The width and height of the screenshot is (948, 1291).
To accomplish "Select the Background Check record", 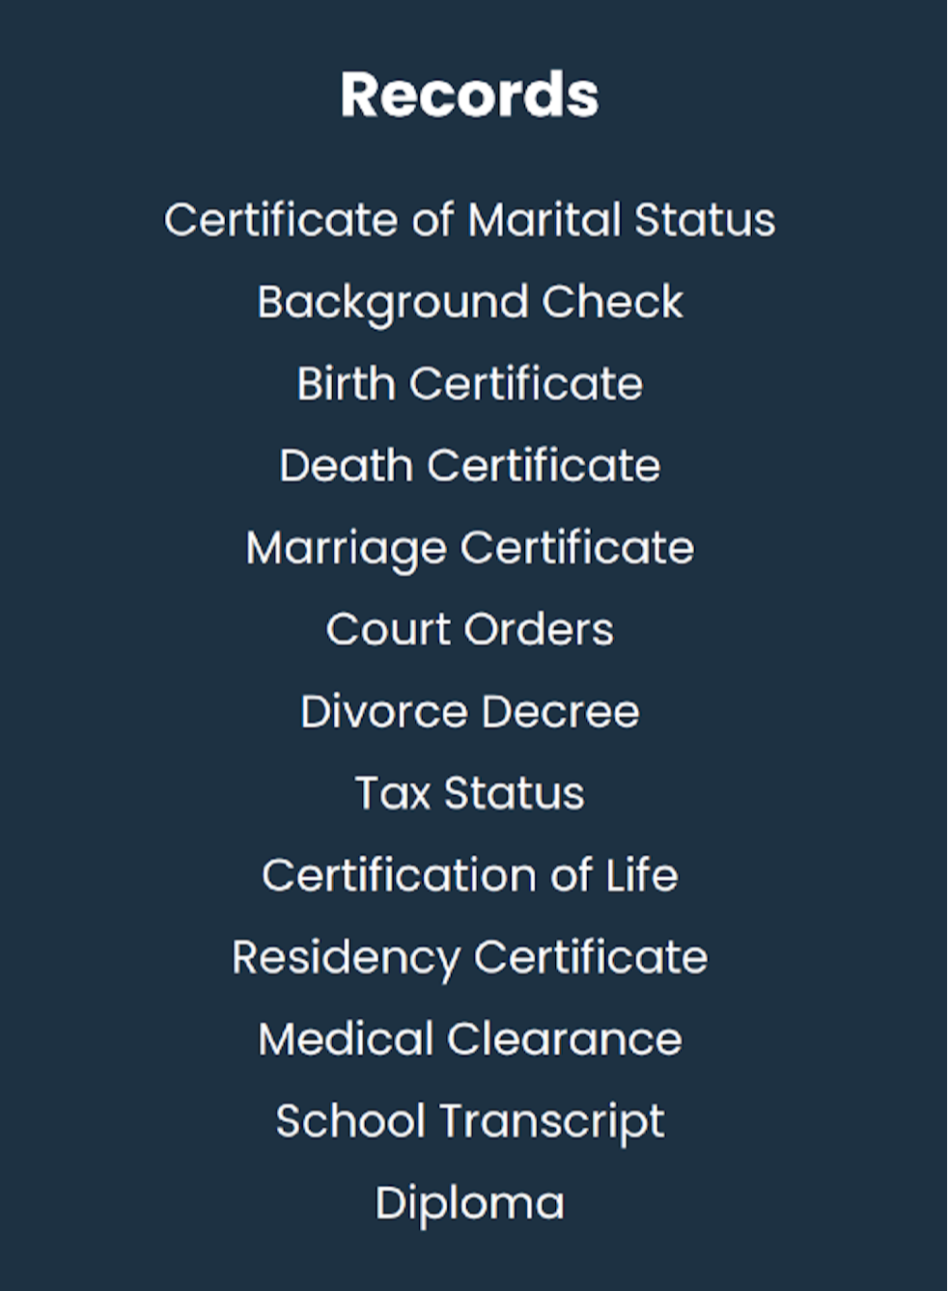I will click(x=469, y=302).
